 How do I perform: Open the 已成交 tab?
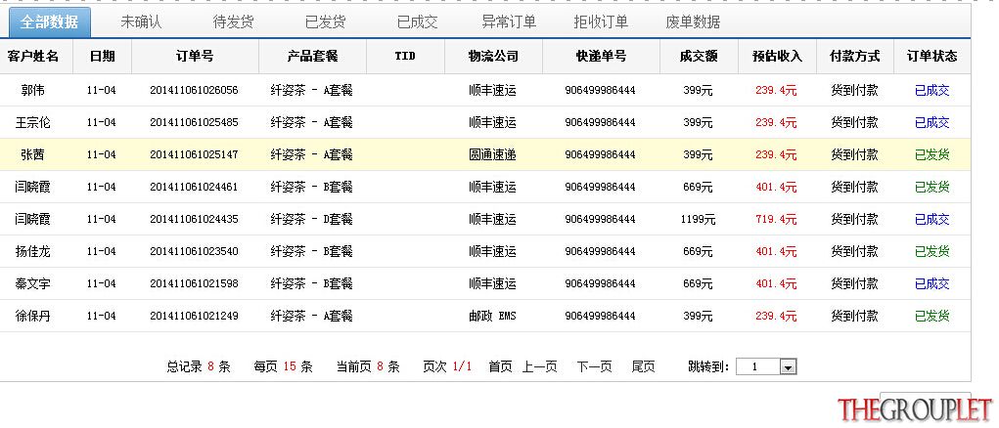pos(418,22)
